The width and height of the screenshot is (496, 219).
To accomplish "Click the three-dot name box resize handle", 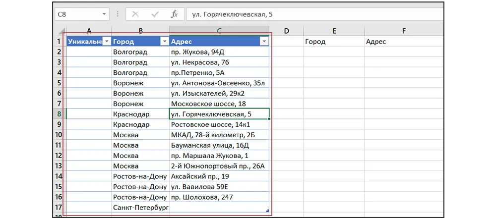I will pos(117,14).
